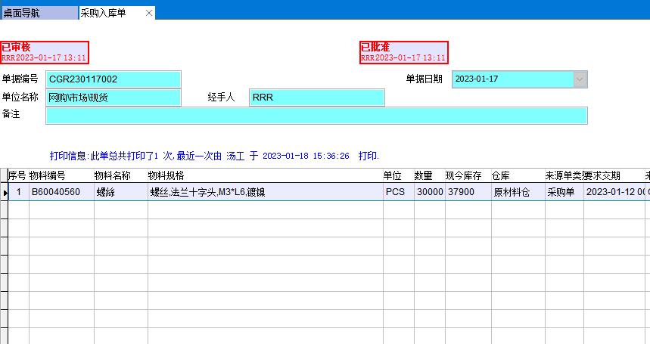The image size is (650, 344).
Task: Switch to the 桌面导航 tab
Action: tap(38, 13)
